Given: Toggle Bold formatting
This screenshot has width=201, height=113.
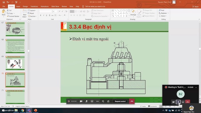Looking at the screenshot, I should [41, 15].
